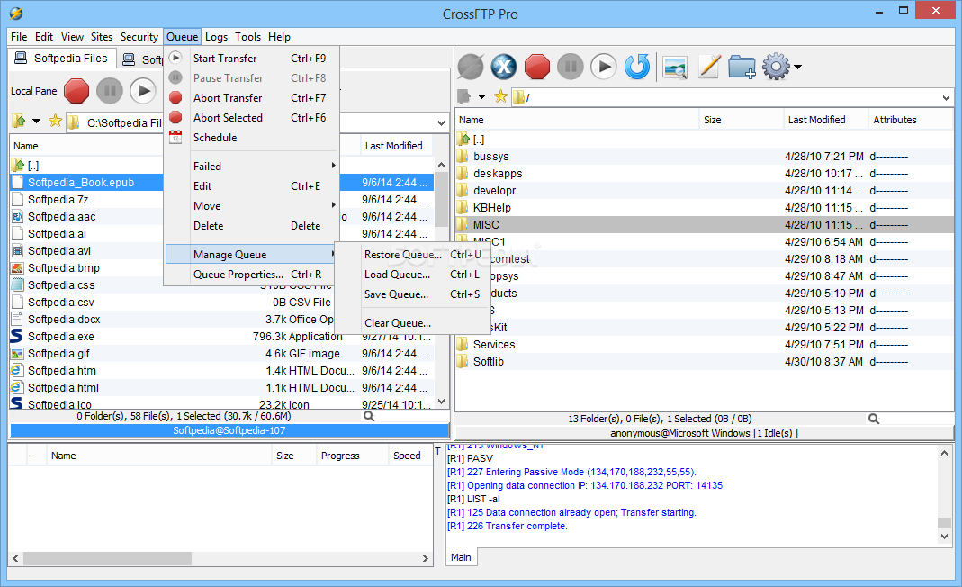Click the Softpedia.exe file icon

16,336
